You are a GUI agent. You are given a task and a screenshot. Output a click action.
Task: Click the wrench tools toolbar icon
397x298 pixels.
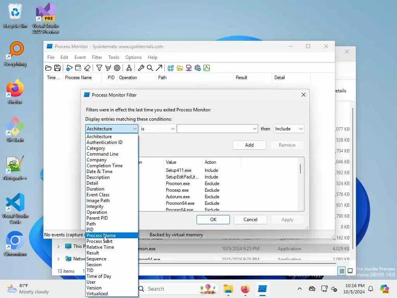141,68
